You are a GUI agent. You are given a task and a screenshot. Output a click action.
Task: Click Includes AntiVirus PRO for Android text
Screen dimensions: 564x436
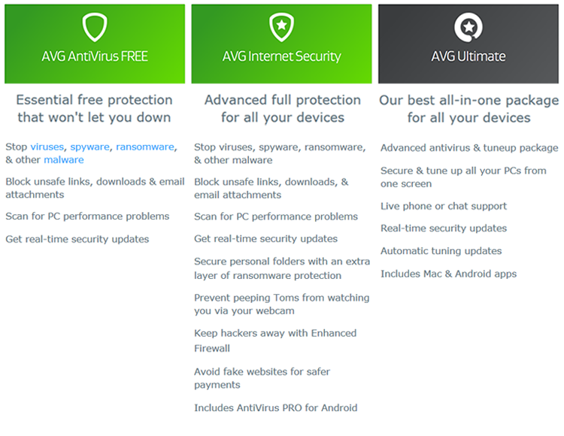(275, 408)
